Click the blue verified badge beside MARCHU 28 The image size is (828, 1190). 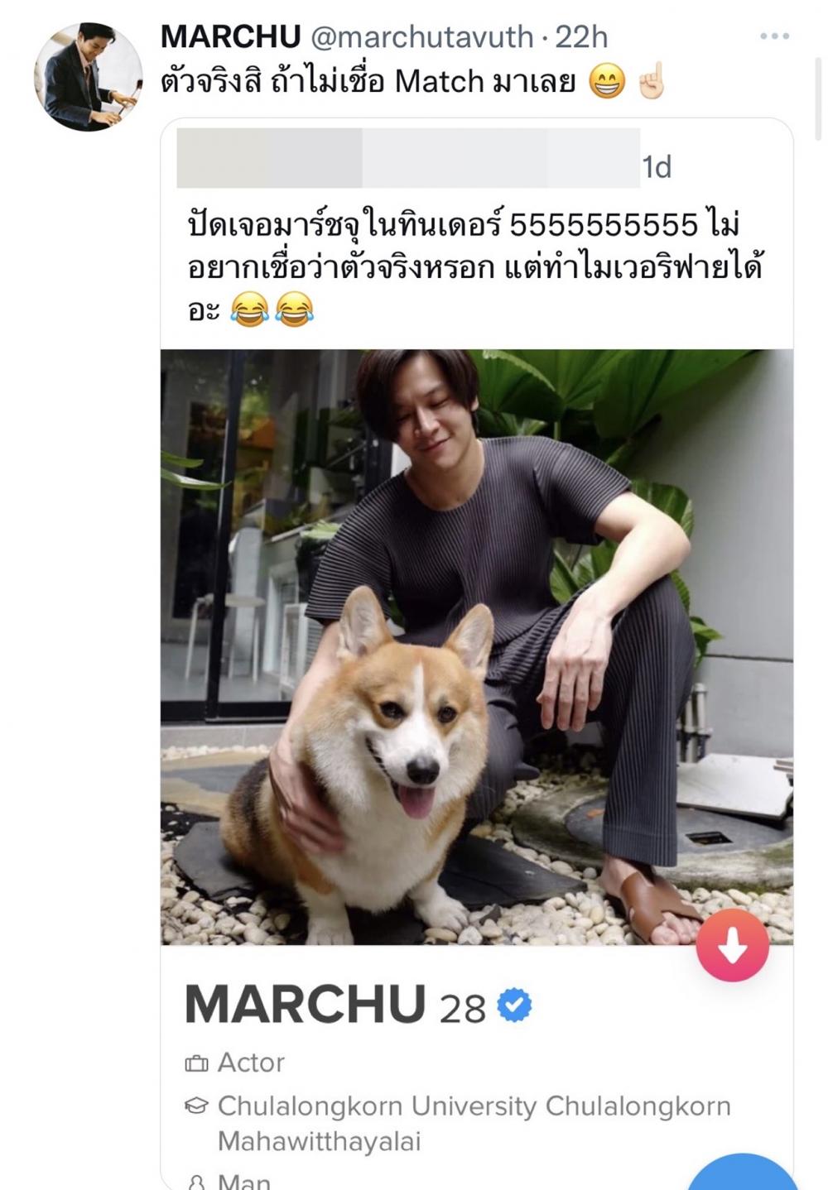click(x=514, y=1005)
